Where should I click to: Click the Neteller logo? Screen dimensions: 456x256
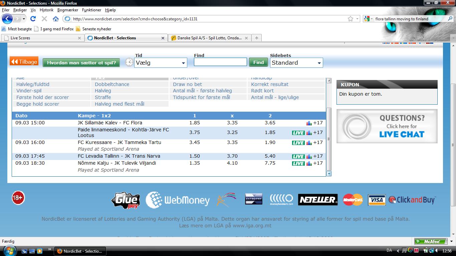click(318, 200)
